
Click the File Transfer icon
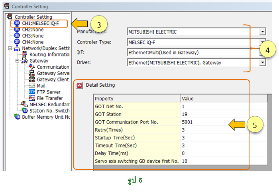point(32,98)
